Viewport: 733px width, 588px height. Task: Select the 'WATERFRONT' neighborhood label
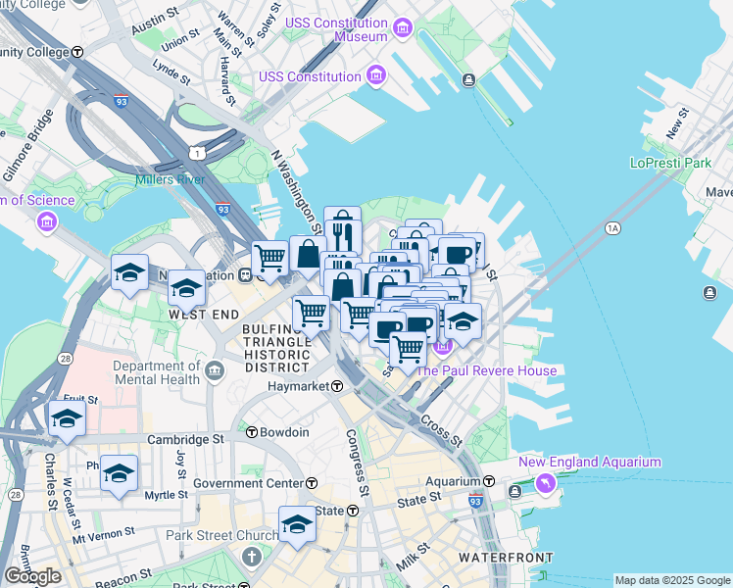[x=507, y=558]
